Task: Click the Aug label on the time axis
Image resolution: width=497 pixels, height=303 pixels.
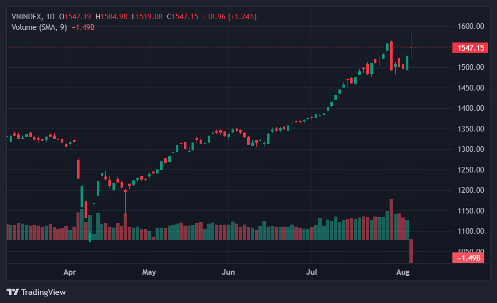Action: 403,272
